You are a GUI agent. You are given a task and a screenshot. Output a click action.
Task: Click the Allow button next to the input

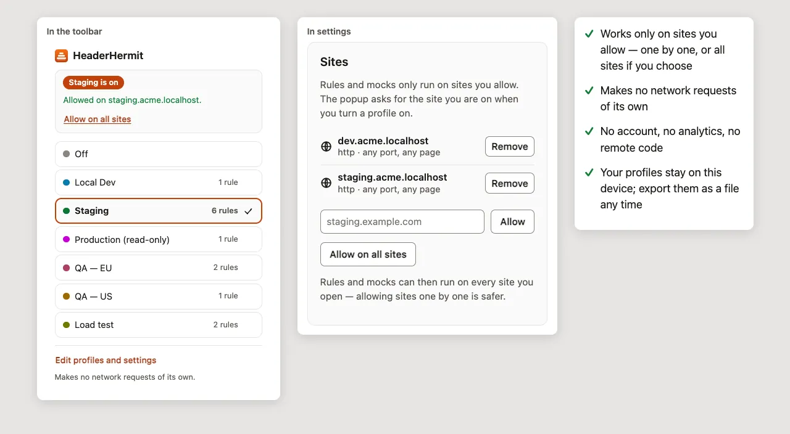tap(512, 222)
